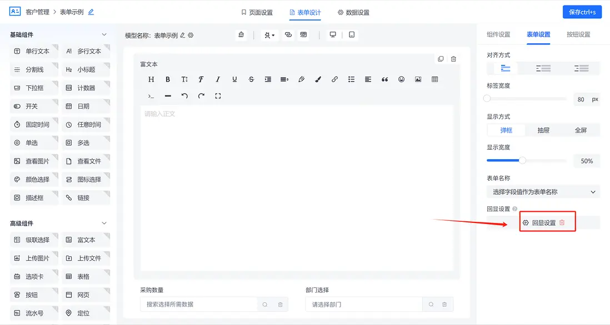Toggle bold formatting in the rich text editor

[x=167, y=79]
